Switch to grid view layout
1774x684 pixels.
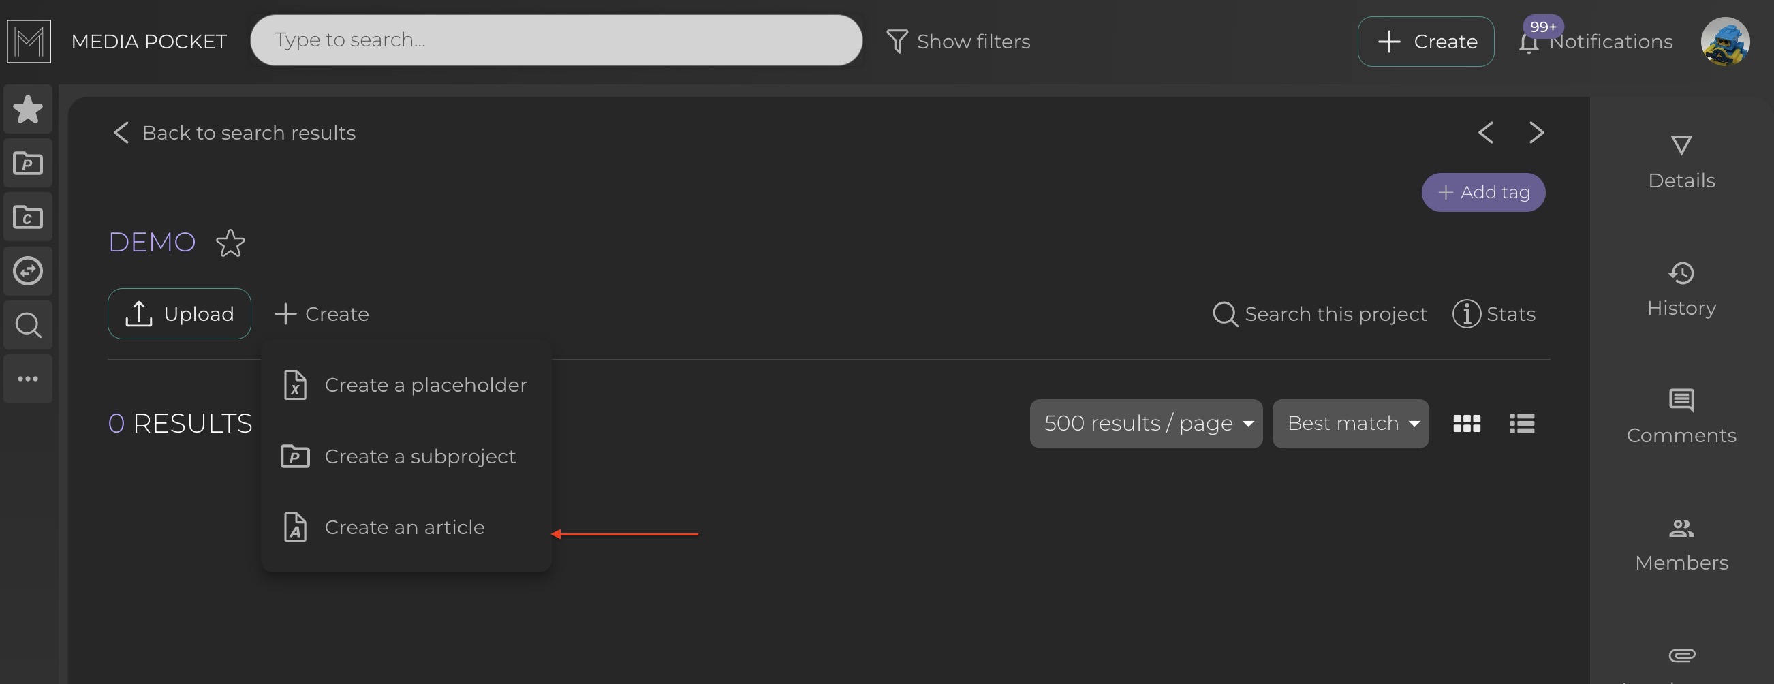click(1466, 423)
